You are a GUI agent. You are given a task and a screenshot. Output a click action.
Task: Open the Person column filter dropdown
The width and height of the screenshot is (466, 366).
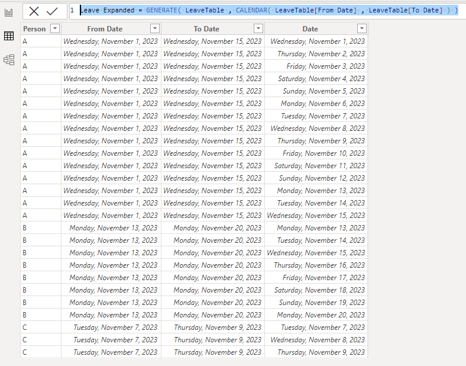55,28
